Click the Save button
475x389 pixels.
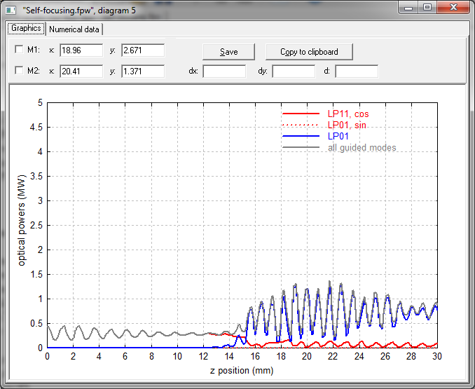pos(228,52)
